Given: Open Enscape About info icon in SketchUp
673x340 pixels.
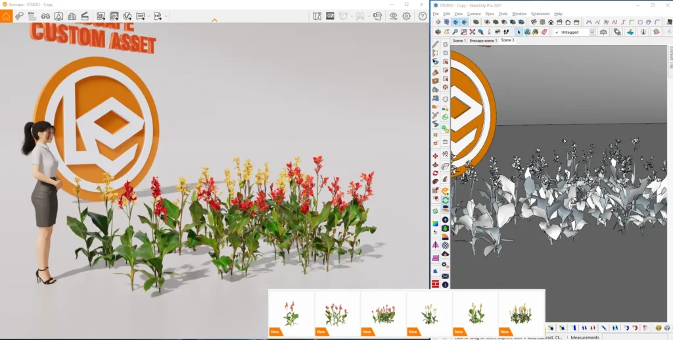Looking at the screenshot, I should click(445, 285).
